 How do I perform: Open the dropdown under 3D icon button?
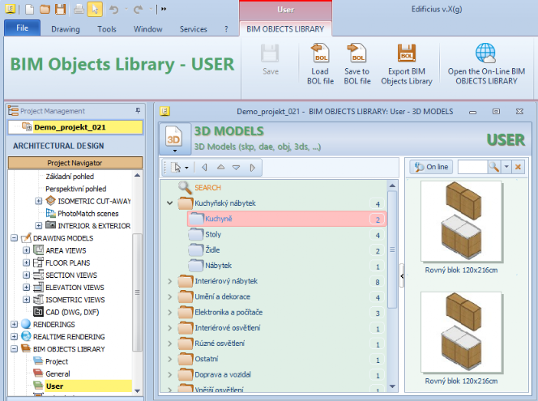pyautogui.click(x=175, y=151)
